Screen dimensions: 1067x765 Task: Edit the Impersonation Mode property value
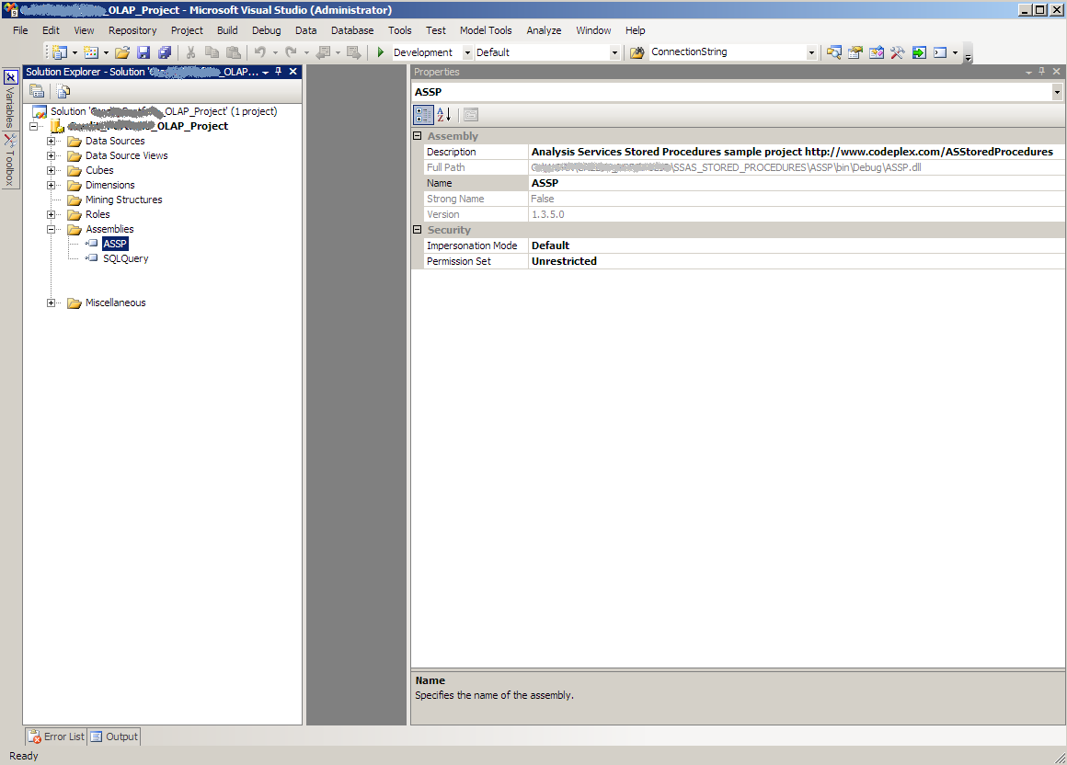[797, 245]
